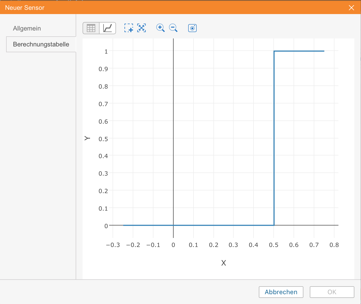361x304 pixels.
Task: Click the blue line's upper segment at Y=1
Action: coord(299,51)
